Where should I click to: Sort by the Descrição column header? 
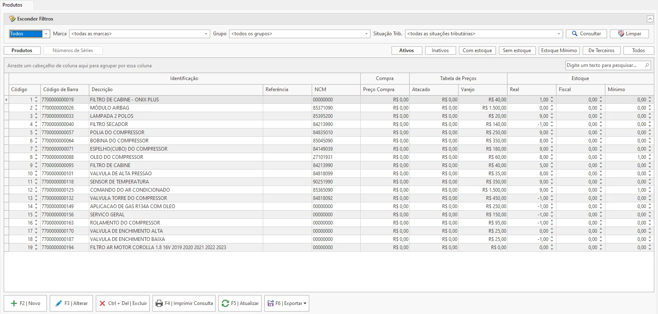point(176,89)
